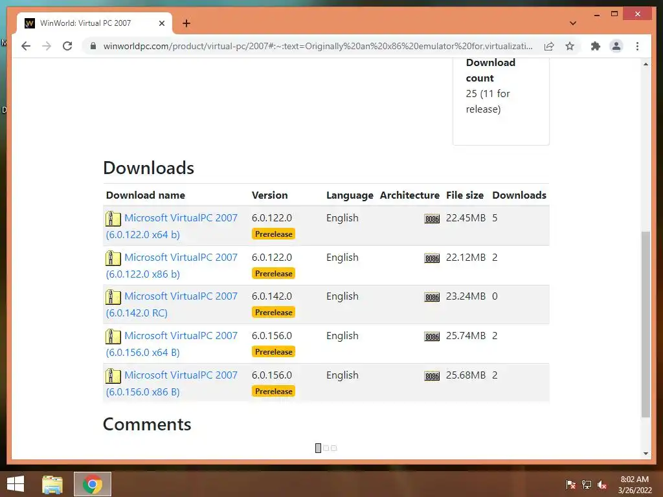Click the page vertical scrollbar thumb
Viewport: 663px width, 497px height.
coord(646,324)
